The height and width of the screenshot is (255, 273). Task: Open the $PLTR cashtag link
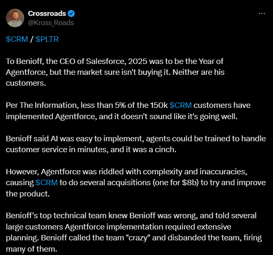[47, 39]
